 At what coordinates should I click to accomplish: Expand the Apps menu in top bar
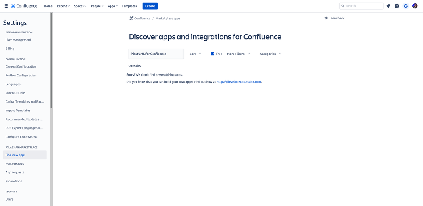point(113,6)
